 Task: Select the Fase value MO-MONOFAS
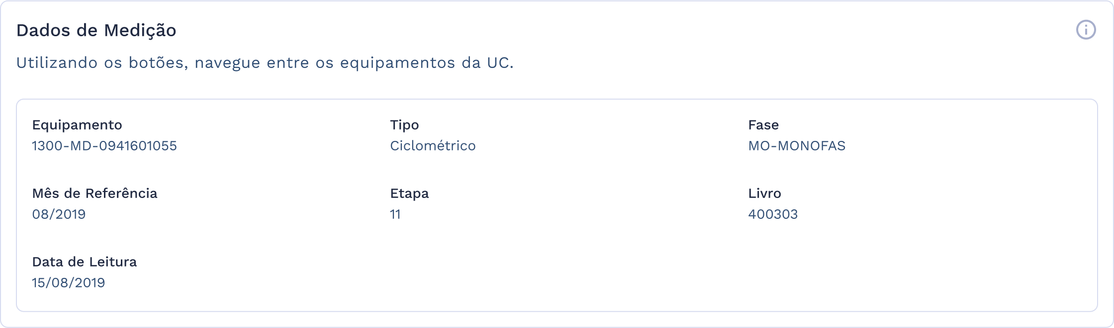point(796,145)
